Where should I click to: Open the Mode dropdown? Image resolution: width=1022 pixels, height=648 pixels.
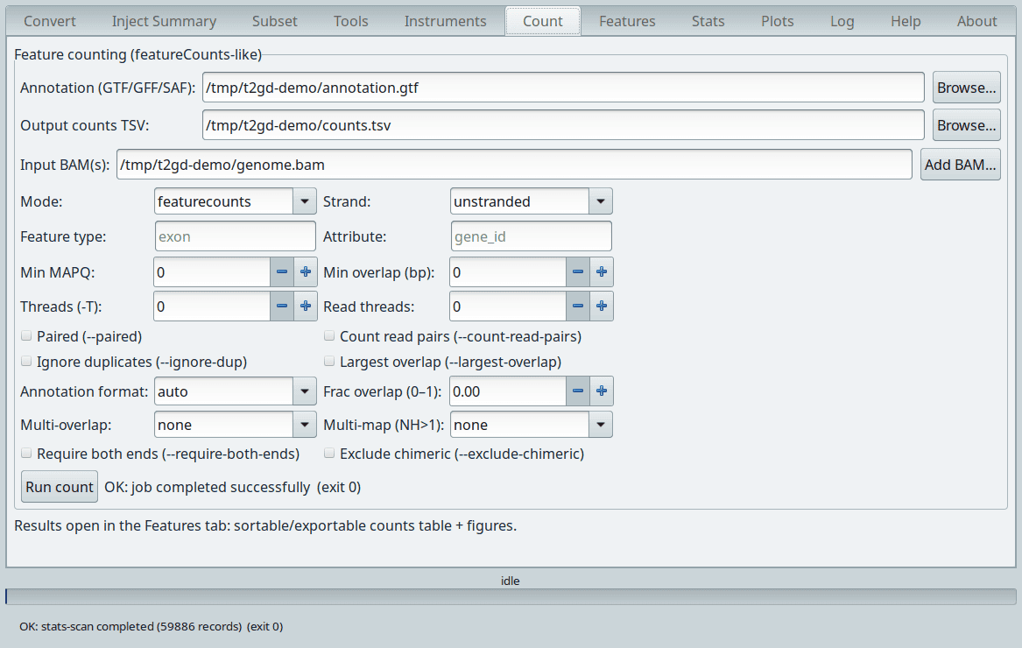(236, 201)
